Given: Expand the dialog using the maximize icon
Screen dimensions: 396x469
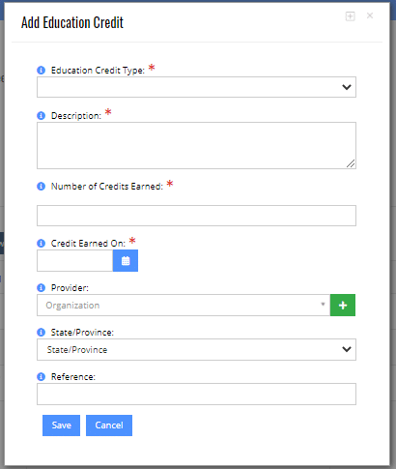Looking at the screenshot, I should tap(351, 16).
